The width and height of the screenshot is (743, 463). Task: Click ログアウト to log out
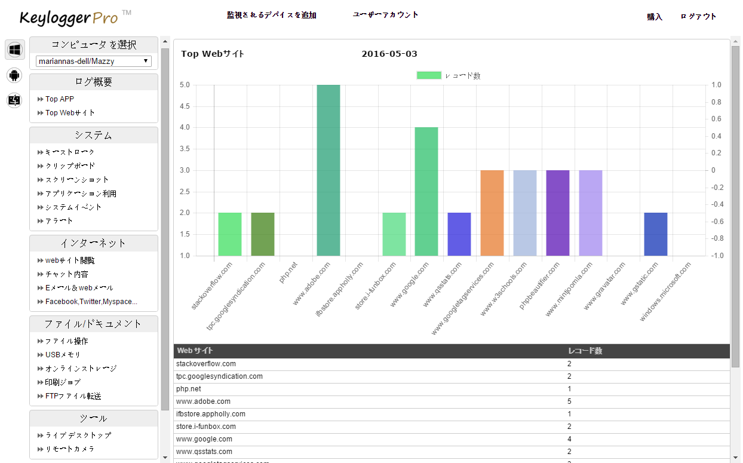698,17
